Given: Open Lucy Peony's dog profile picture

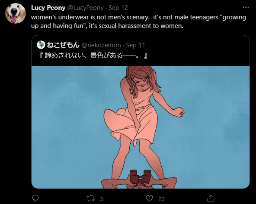Looking at the screenshot, I should pyautogui.click(x=16, y=13).
